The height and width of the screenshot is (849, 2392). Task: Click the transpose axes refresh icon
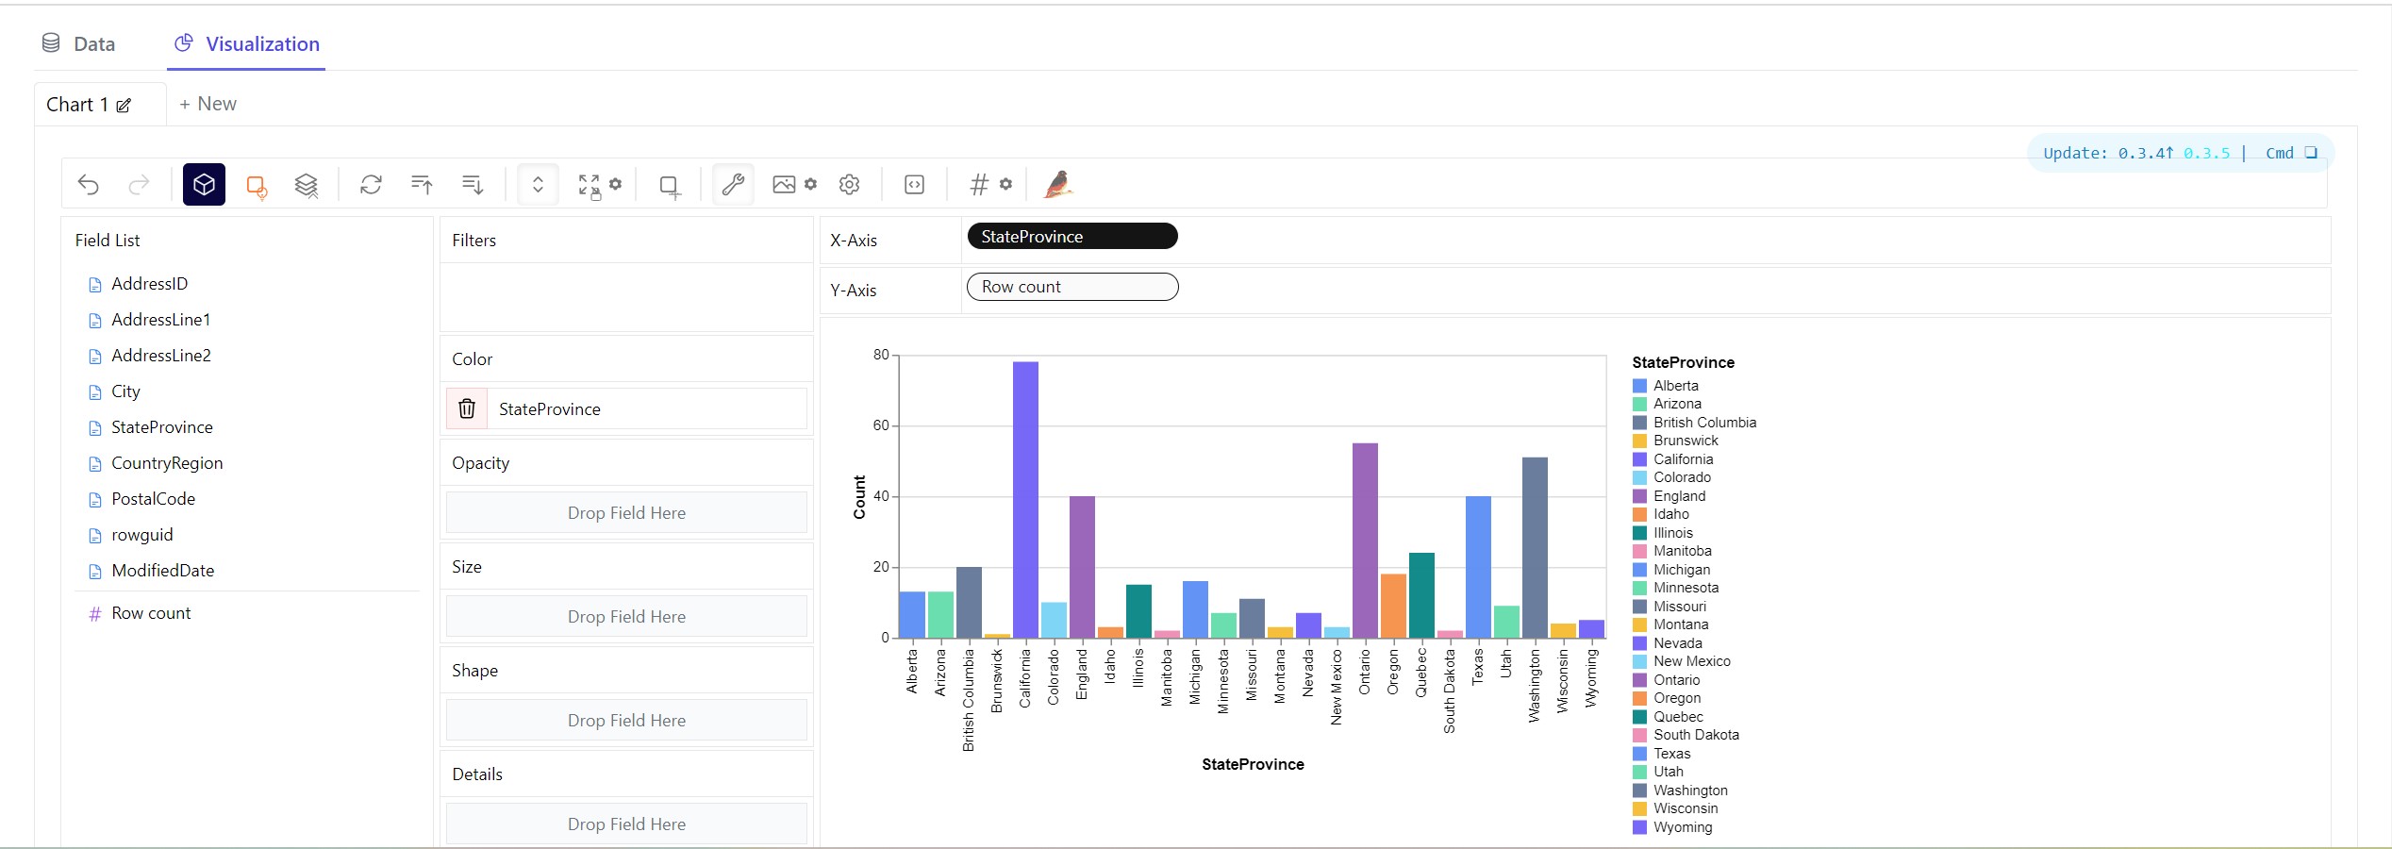(371, 185)
